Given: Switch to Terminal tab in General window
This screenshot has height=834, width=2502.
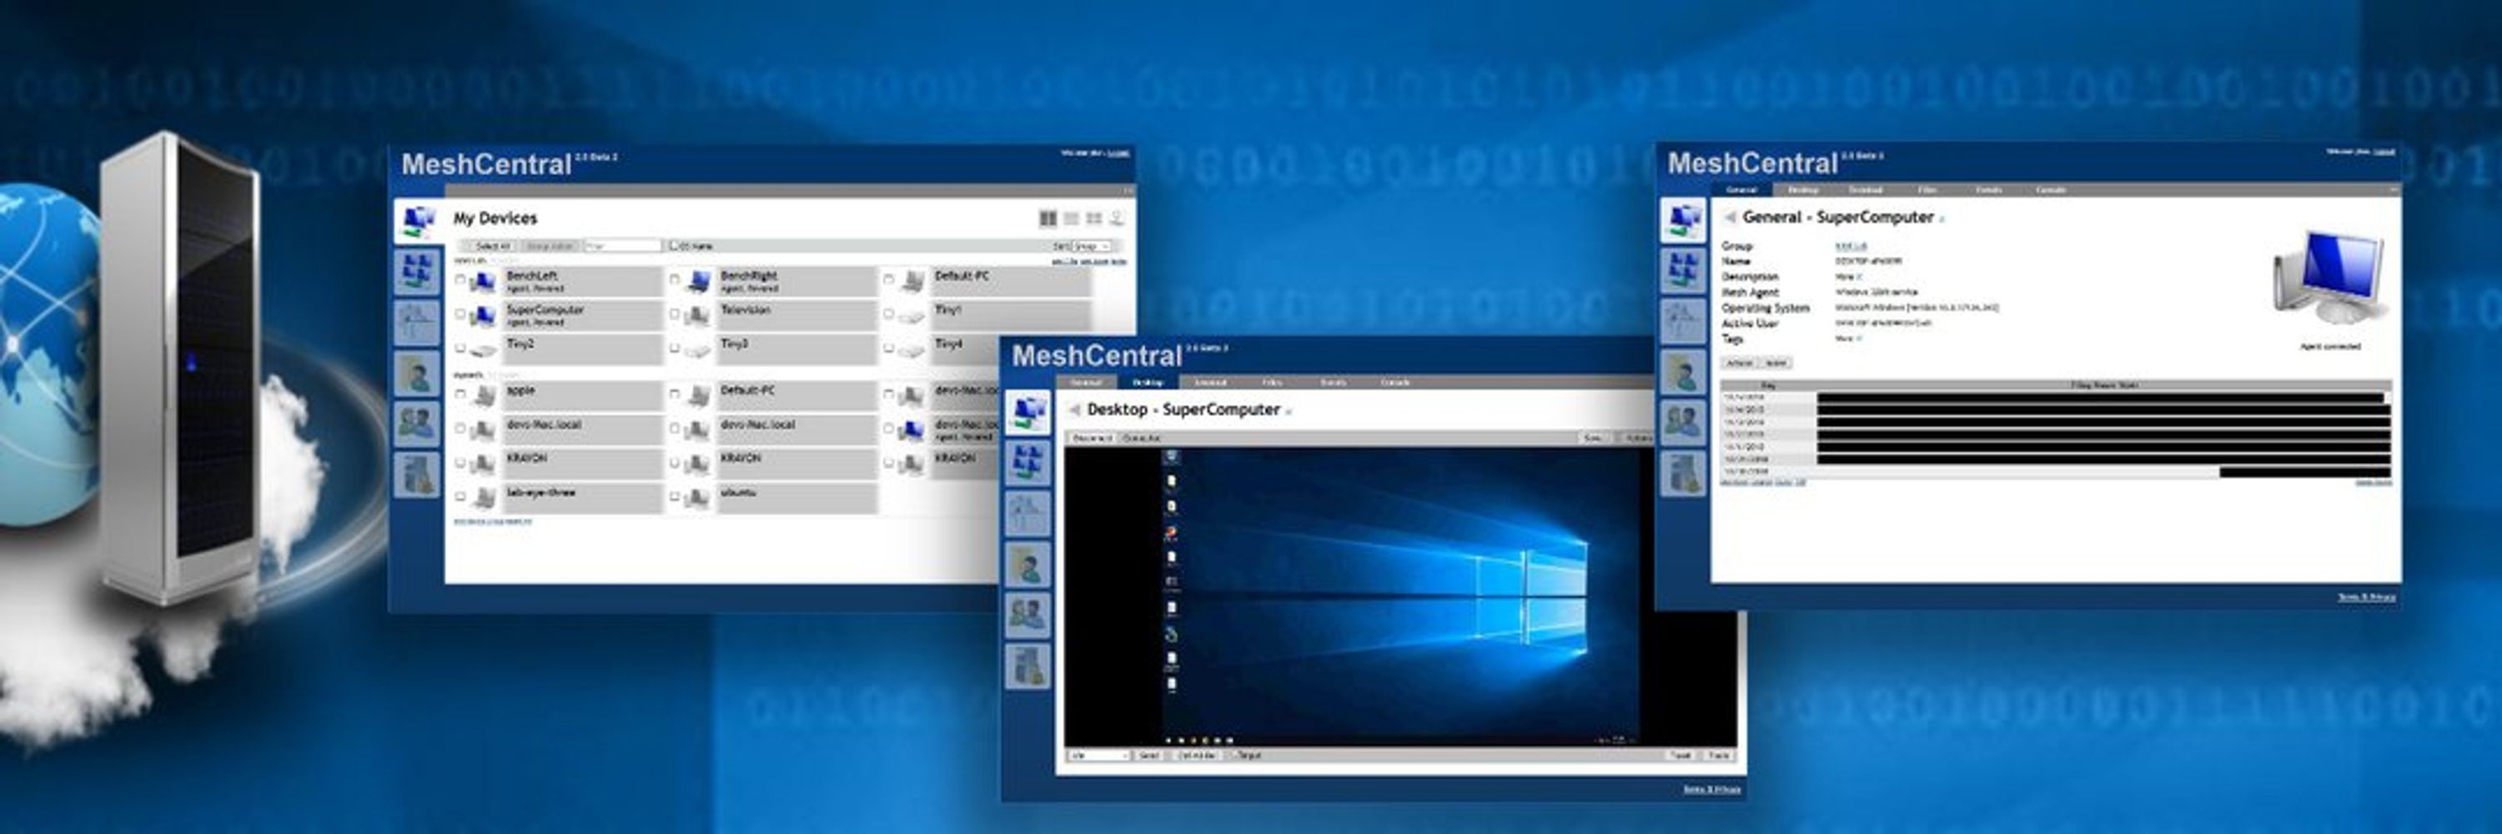Looking at the screenshot, I should tap(1865, 190).
